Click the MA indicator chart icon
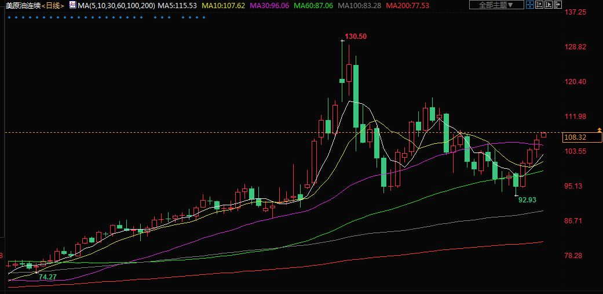The image size is (603, 294). pos(72,5)
